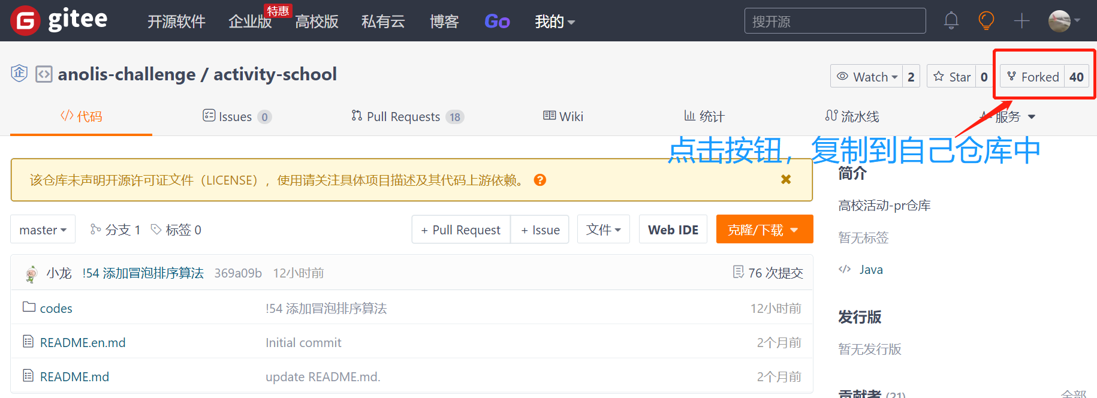Open the Gitee logo homepage

[59, 20]
